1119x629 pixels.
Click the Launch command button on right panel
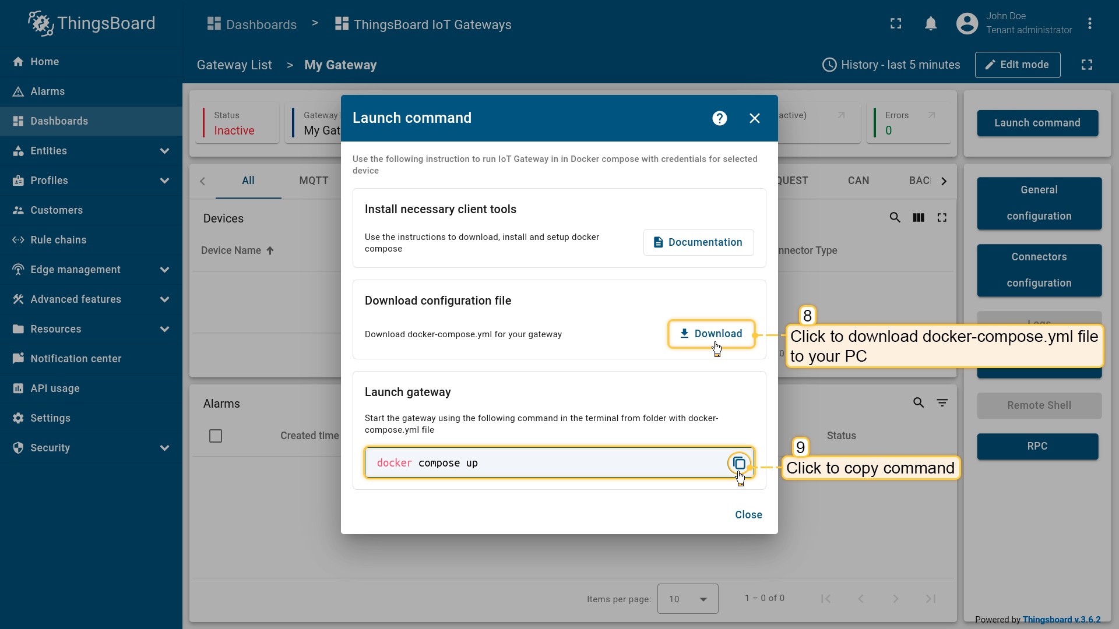(1037, 123)
